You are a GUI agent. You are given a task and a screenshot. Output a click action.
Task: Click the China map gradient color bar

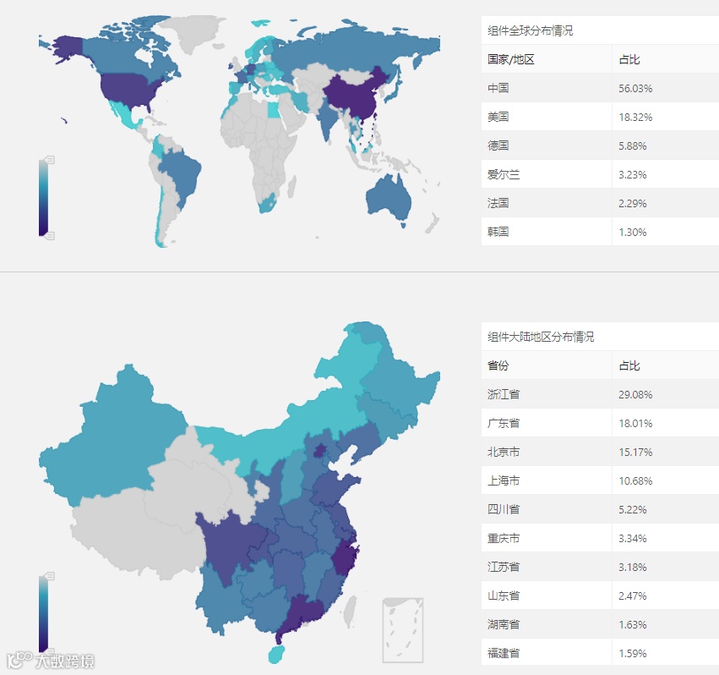[x=43, y=614]
